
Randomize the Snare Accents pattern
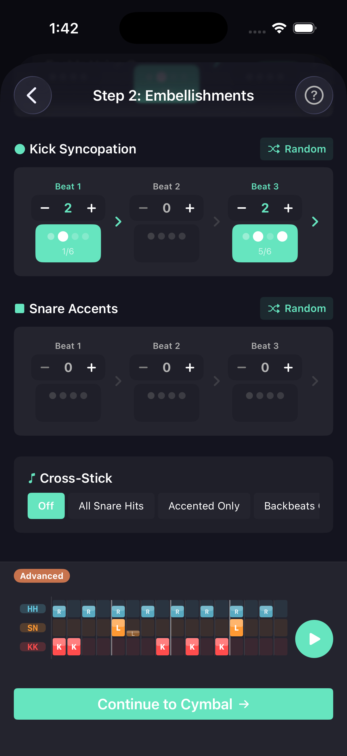tap(296, 308)
